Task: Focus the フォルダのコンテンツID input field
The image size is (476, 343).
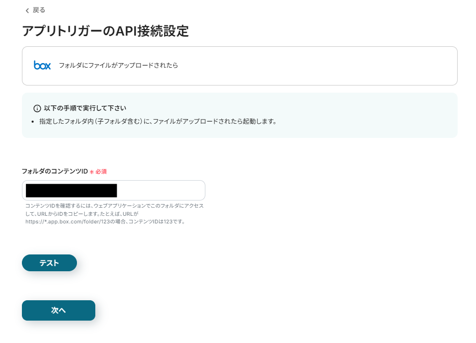Action: pos(114,190)
